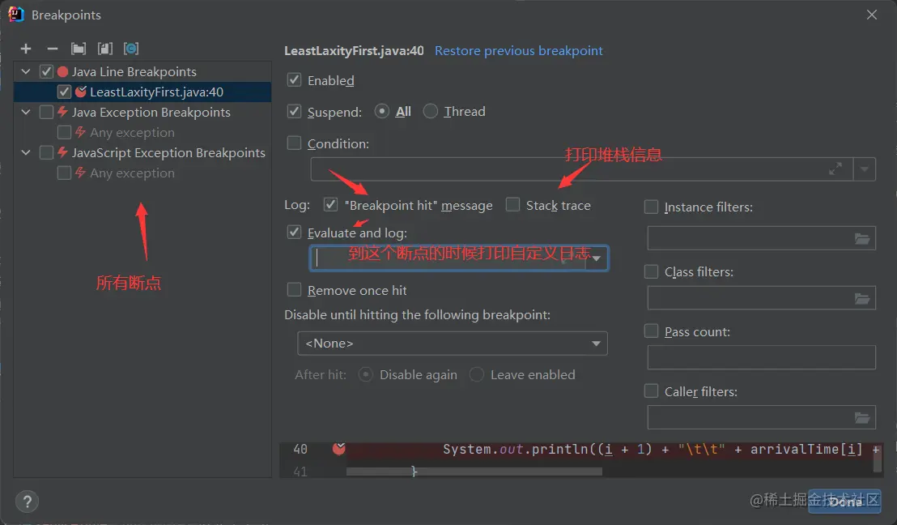Screen dimensions: 897x525
Task: Click LeastLaxityFirst.java:40 heading text
Action: pos(354,50)
